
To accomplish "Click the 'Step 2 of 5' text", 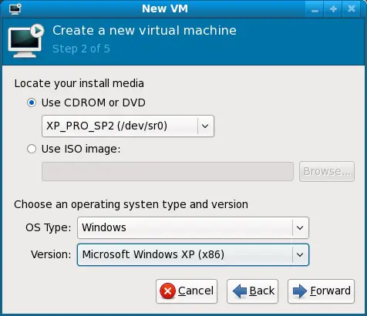I will (81, 49).
